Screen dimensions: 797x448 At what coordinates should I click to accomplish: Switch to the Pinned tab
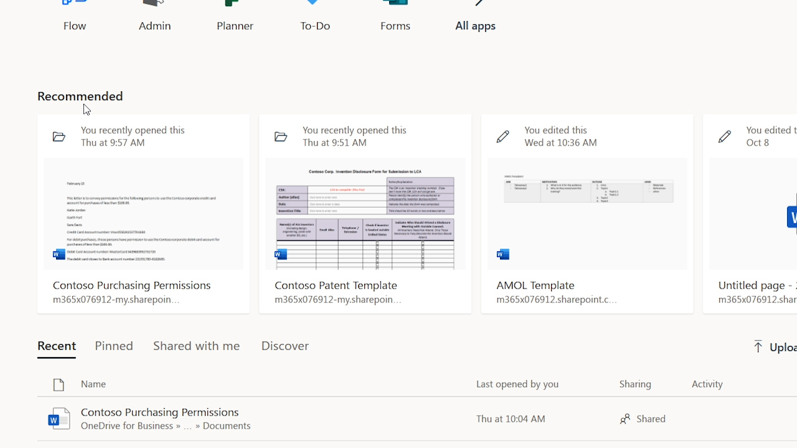(x=114, y=346)
